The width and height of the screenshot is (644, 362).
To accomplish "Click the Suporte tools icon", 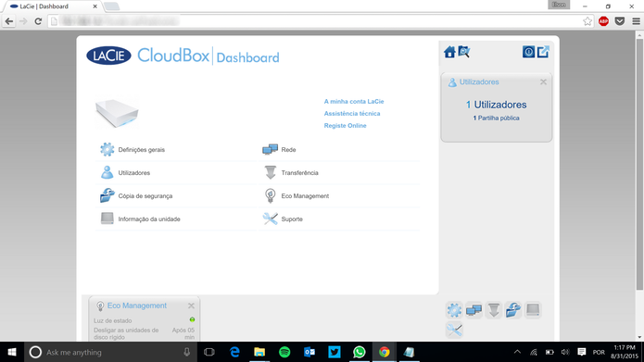I will pyautogui.click(x=271, y=218).
